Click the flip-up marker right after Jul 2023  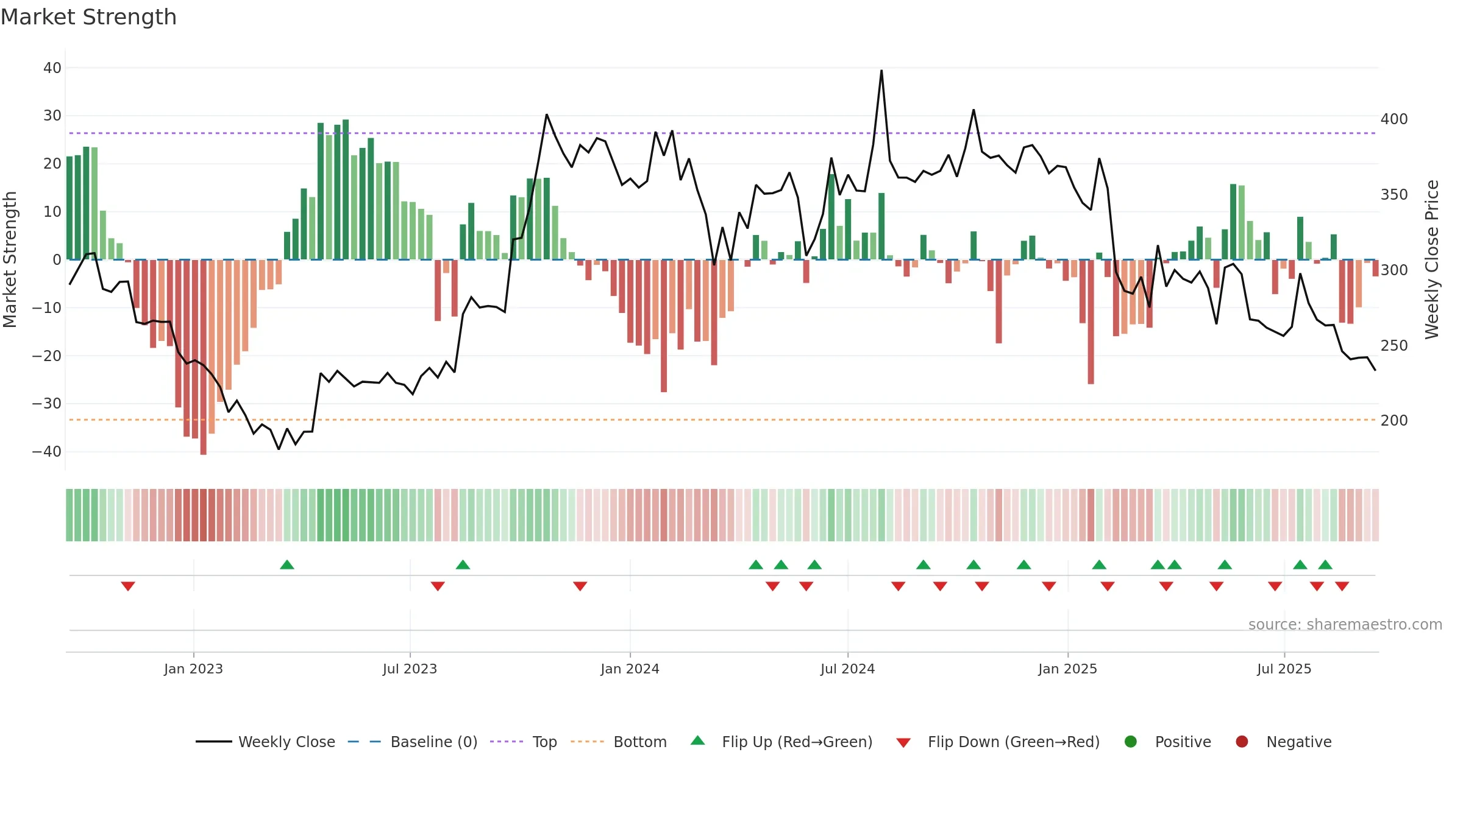tap(463, 564)
